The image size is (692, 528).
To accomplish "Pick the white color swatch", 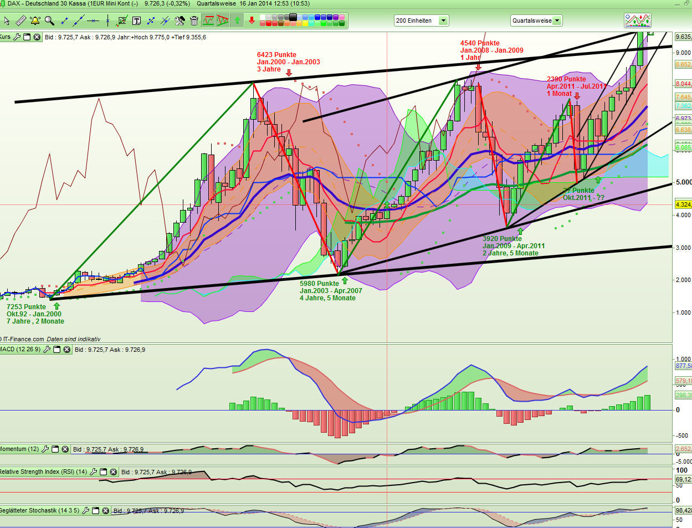I will click(263, 17).
